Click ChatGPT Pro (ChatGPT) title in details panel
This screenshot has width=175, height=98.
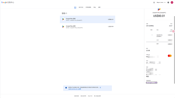click(159, 13)
